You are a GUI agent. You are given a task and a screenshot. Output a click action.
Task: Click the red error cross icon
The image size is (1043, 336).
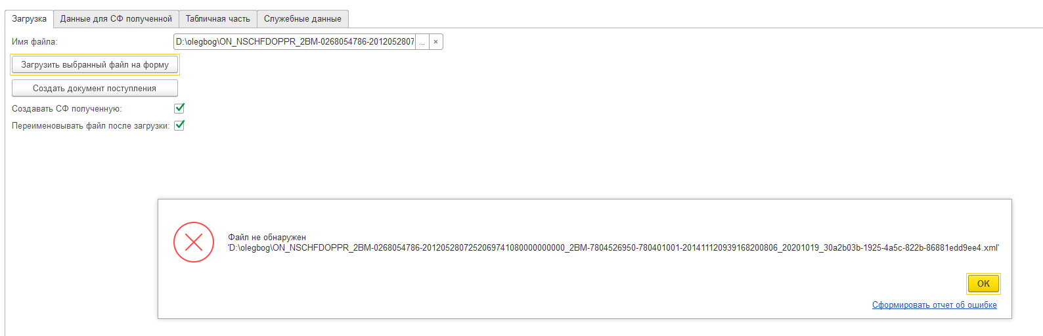pos(194,242)
